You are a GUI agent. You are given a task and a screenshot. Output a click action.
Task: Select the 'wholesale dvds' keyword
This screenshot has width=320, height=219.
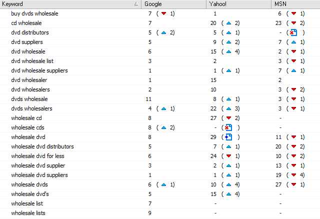(x=29, y=184)
